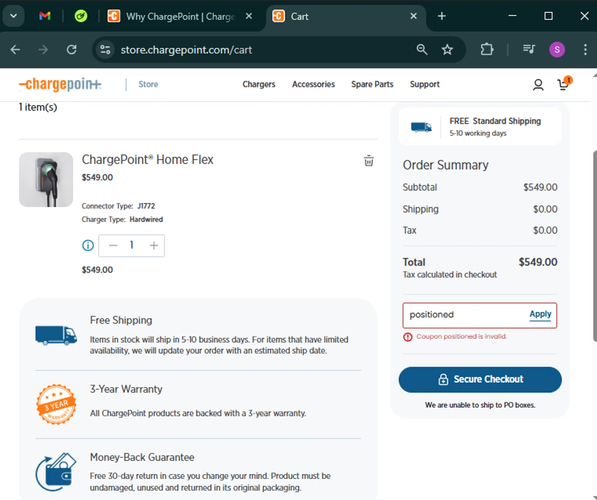
Task: Open a new browser tab
Action: pos(442,16)
